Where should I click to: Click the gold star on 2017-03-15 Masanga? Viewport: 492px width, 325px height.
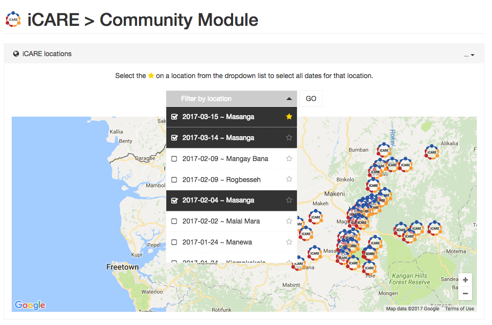[x=289, y=117]
